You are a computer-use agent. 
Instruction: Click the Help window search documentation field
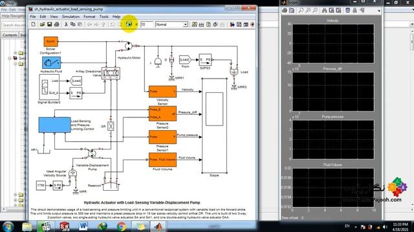pyautogui.click(x=14, y=25)
